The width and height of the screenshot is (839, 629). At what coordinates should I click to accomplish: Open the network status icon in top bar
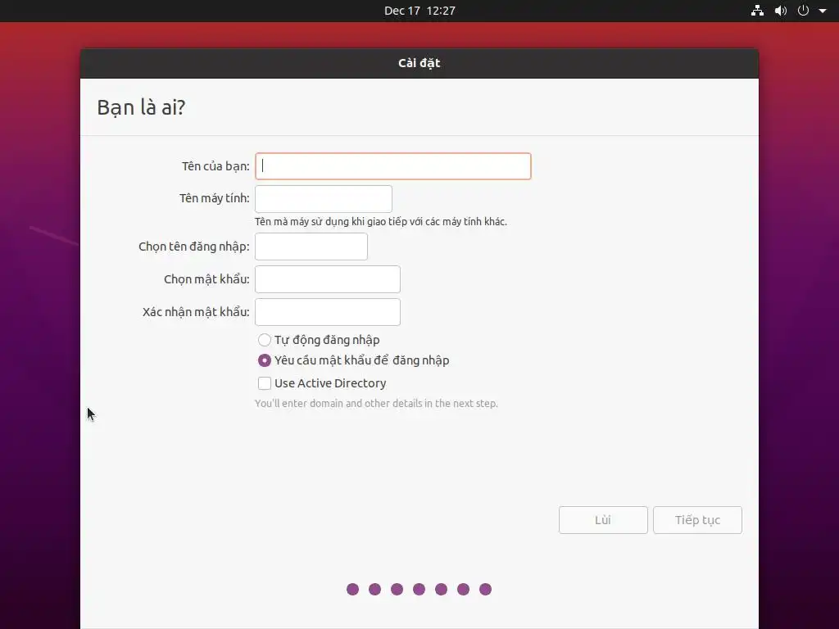757,11
